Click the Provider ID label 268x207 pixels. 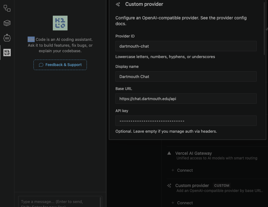[125, 36]
